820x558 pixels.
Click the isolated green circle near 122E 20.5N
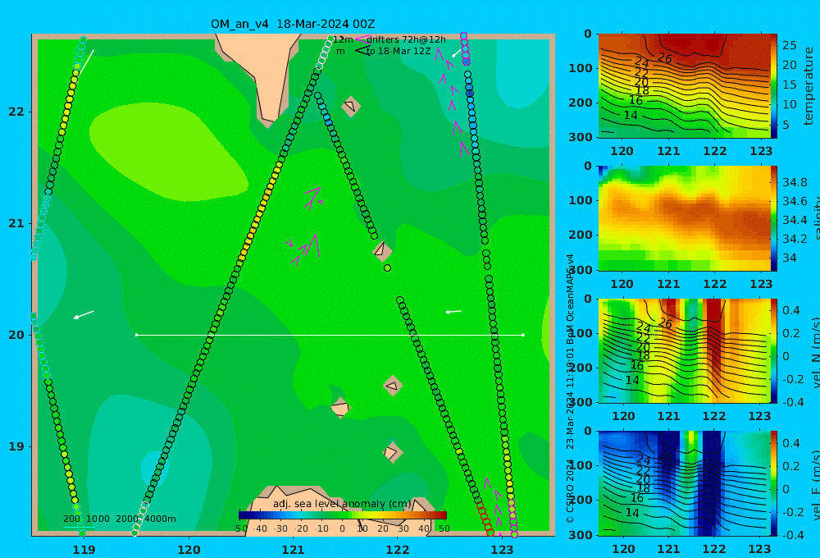(x=388, y=268)
